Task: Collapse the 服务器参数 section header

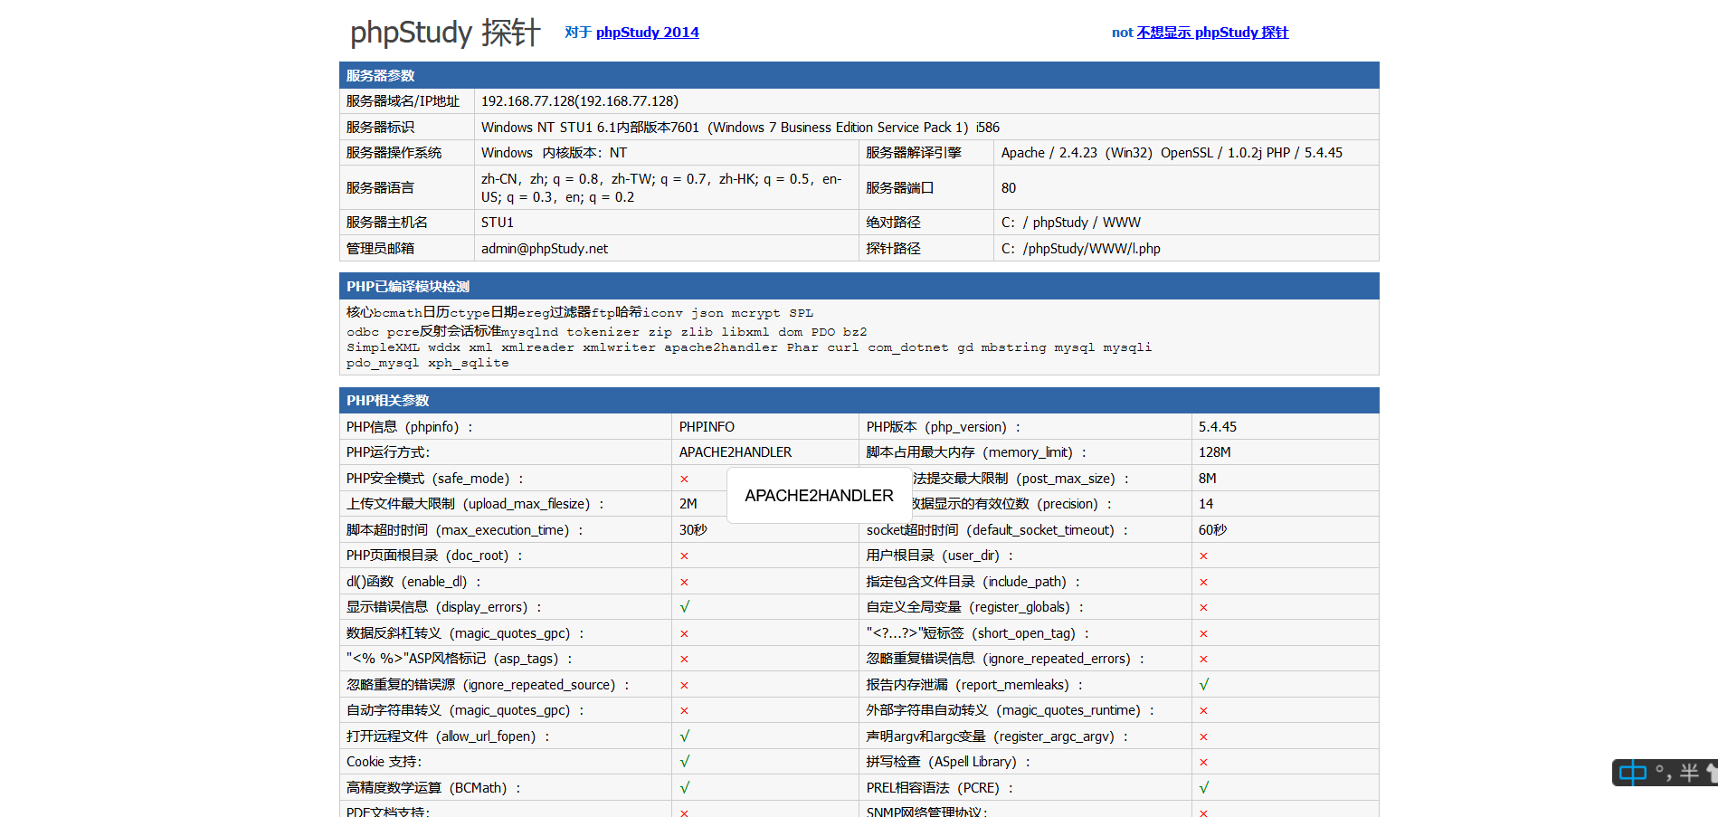Action: click(381, 75)
